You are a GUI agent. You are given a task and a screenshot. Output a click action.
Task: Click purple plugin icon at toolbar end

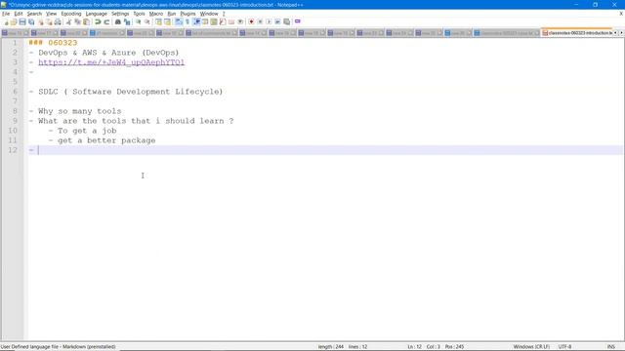pyautogui.click(x=297, y=21)
